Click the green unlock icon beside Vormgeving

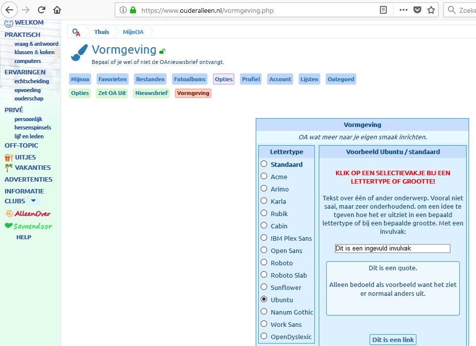click(163, 51)
